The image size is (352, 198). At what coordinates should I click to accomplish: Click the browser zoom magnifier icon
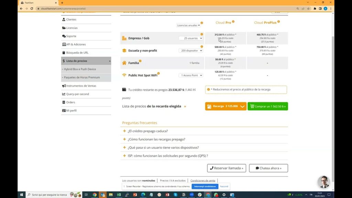point(298,9)
